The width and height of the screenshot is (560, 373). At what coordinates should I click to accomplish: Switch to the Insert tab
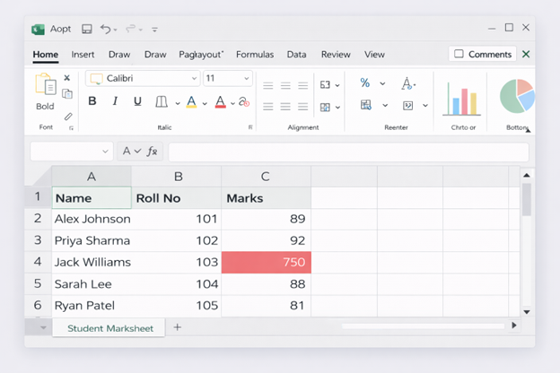coord(83,55)
